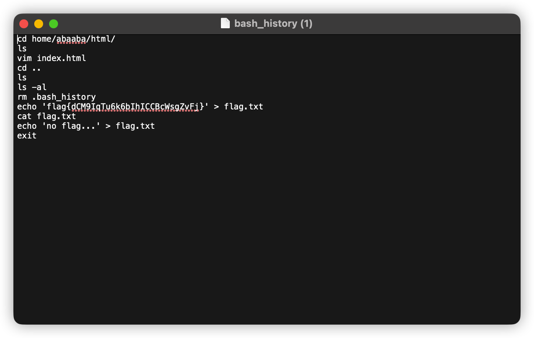Screen dimensions: 534x338
Task: Select the bash_history (1) title text
Action: (x=274, y=23)
